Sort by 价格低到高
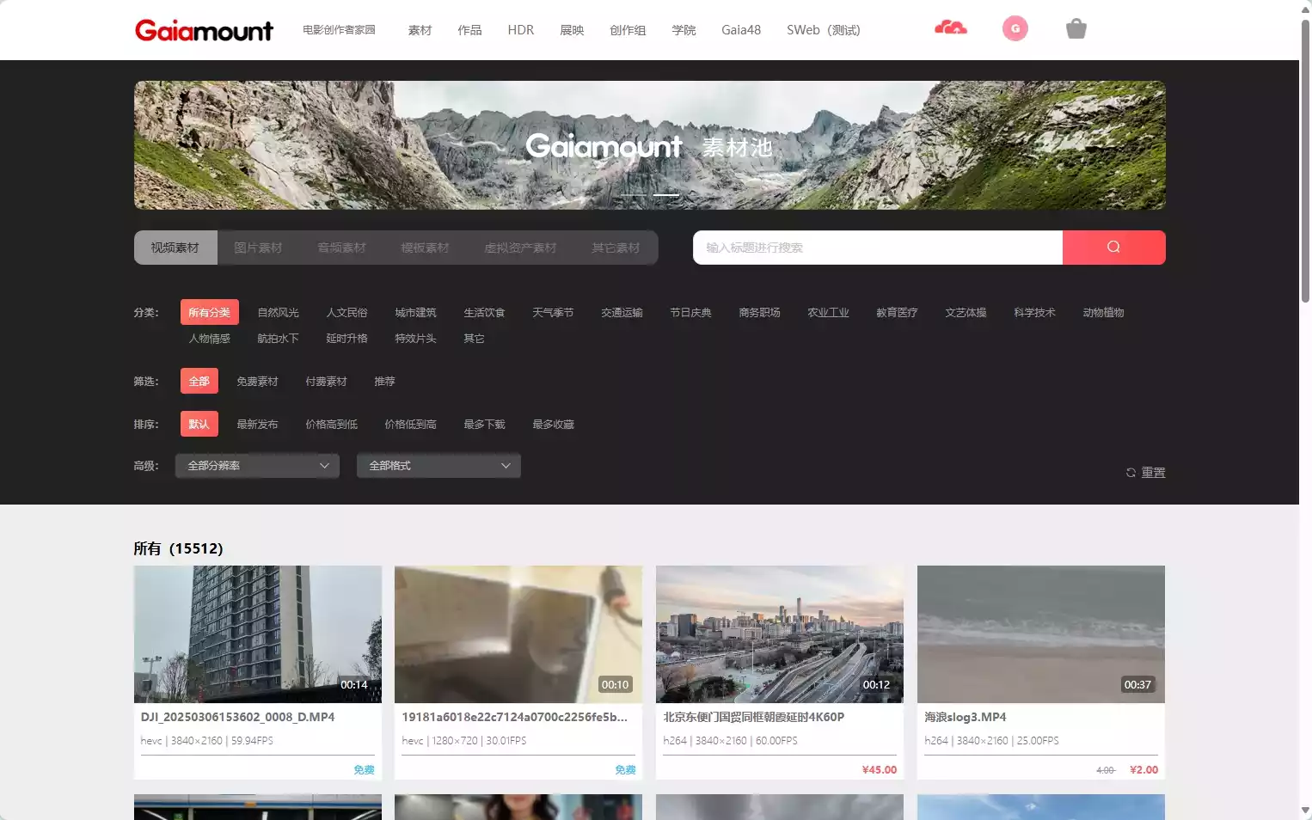The image size is (1312, 820). click(411, 424)
